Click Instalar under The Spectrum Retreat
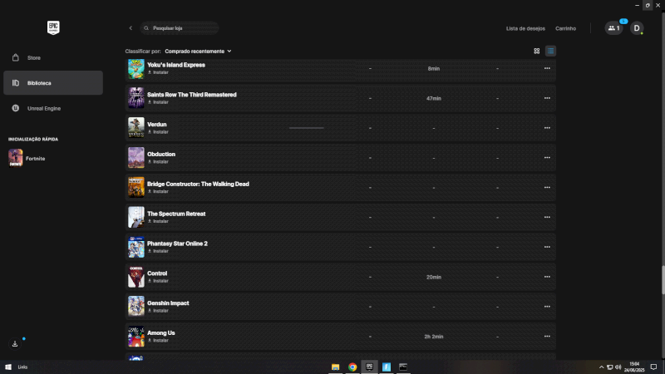The image size is (665, 374). (x=158, y=221)
